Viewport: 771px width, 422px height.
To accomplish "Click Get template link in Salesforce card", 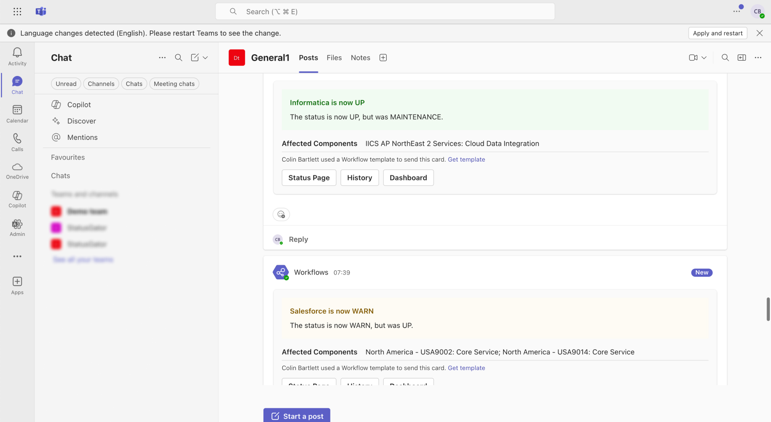I will click(x=466, y=368).
